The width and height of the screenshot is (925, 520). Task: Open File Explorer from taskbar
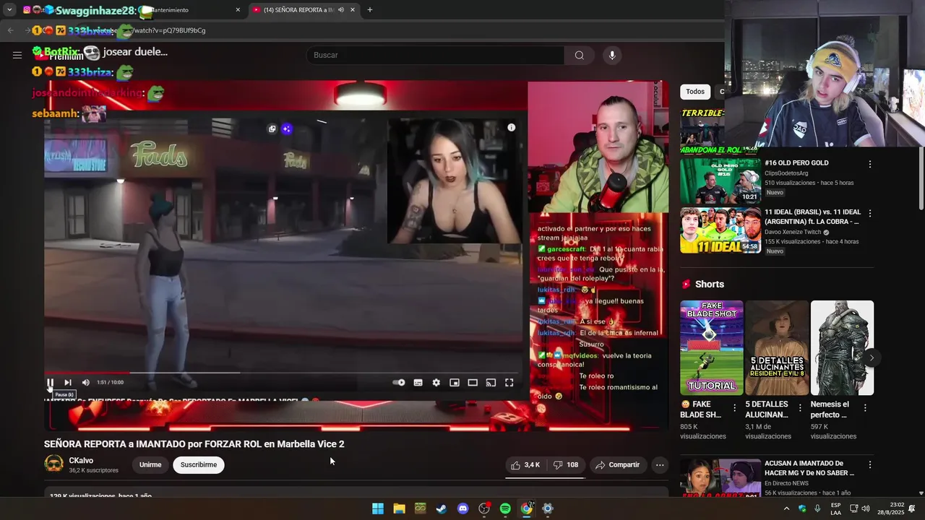point(399,508)
